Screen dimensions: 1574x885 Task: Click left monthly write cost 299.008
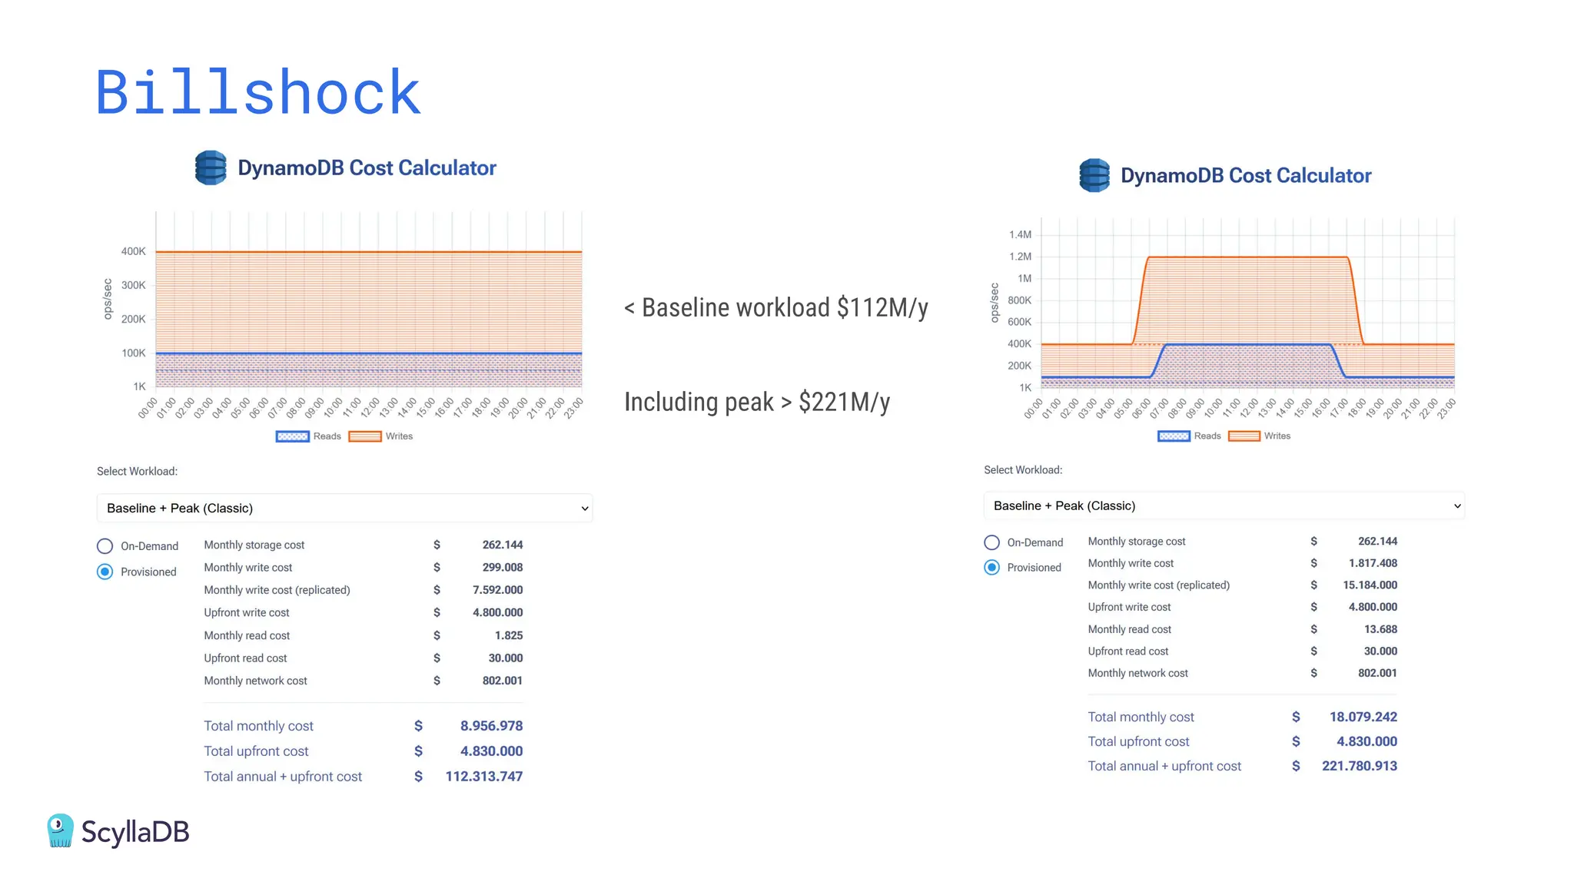tap(503, 568)
